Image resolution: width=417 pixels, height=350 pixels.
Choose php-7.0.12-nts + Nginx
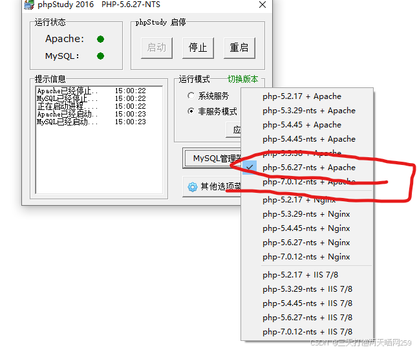(x=307, y=257)
